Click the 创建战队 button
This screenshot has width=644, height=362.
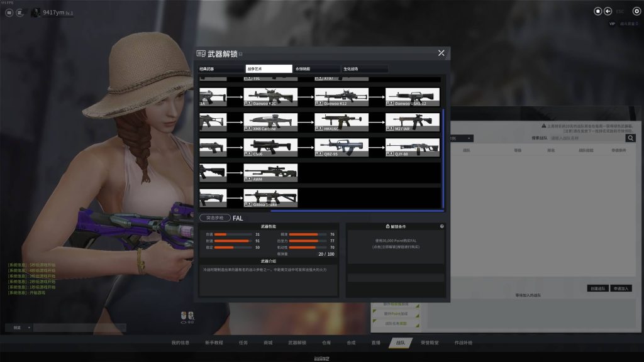597,288
